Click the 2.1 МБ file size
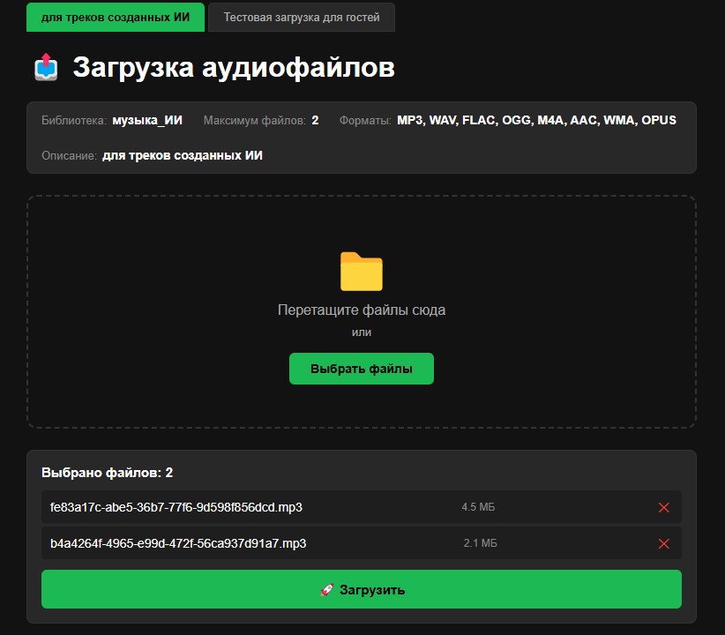 click(x=481, y=543)
